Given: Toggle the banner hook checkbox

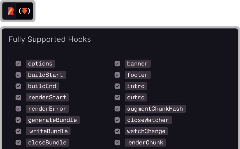Looking at the screenshot, I should click(x=117, y=64).
